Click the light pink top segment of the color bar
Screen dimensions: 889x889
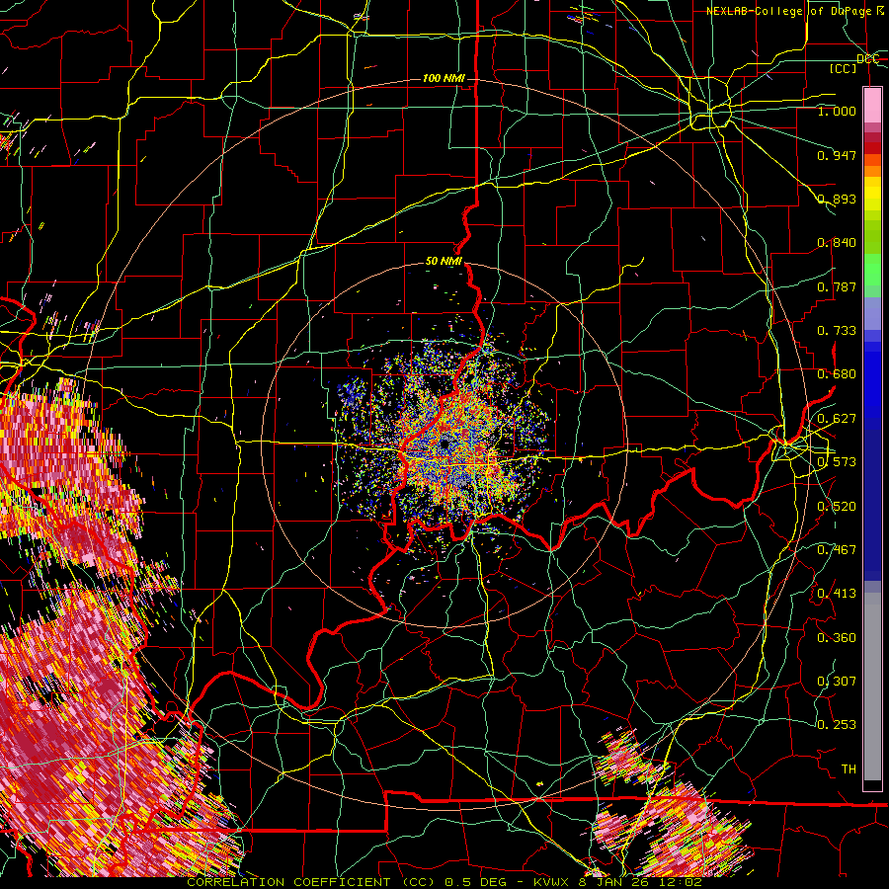872,105
